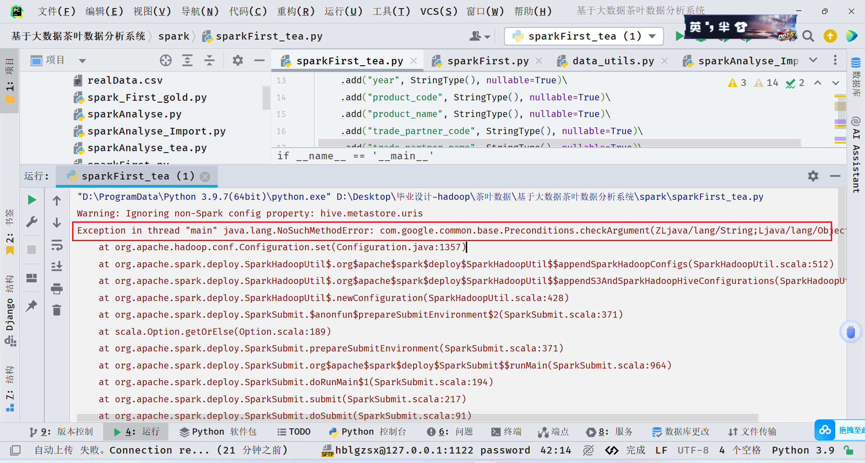Print the console output
This screenshot has height=463, width=865.
click(57, 289)
